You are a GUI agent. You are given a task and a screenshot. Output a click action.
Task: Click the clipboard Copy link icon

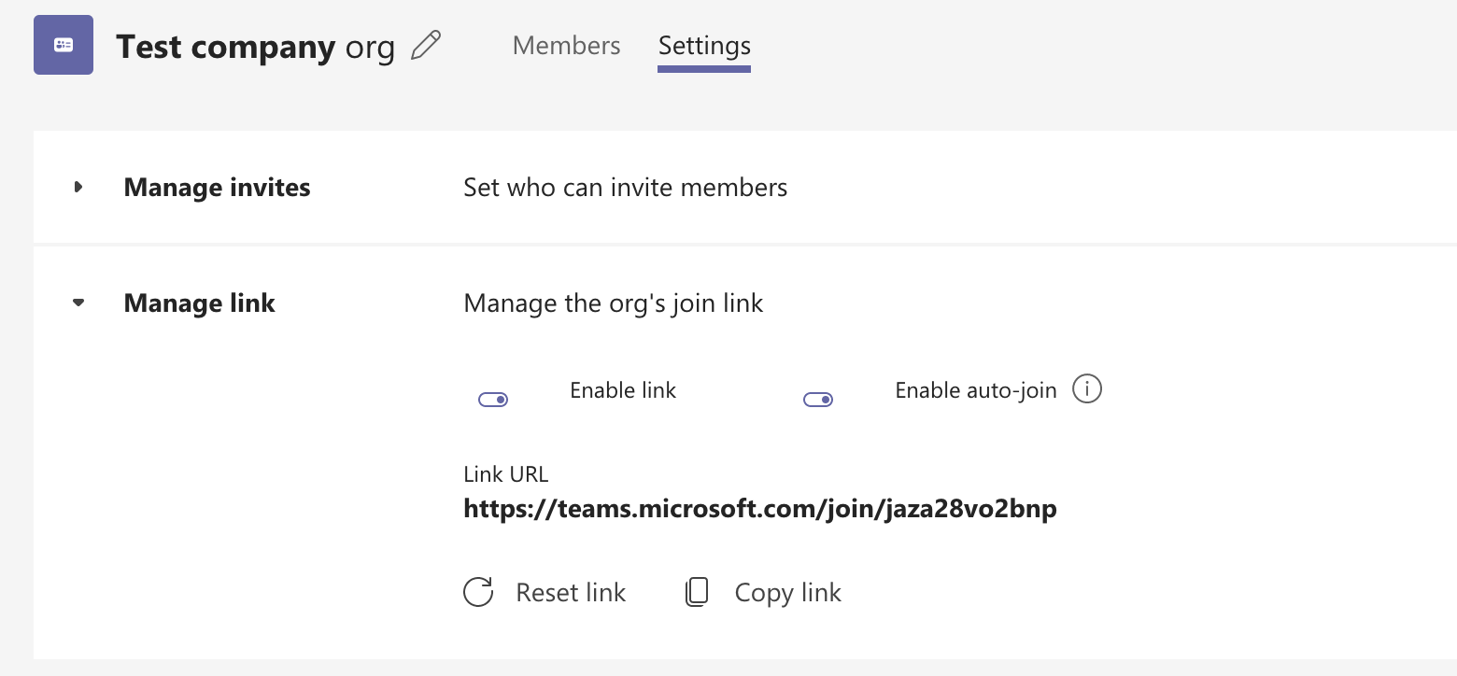[697, 592]
